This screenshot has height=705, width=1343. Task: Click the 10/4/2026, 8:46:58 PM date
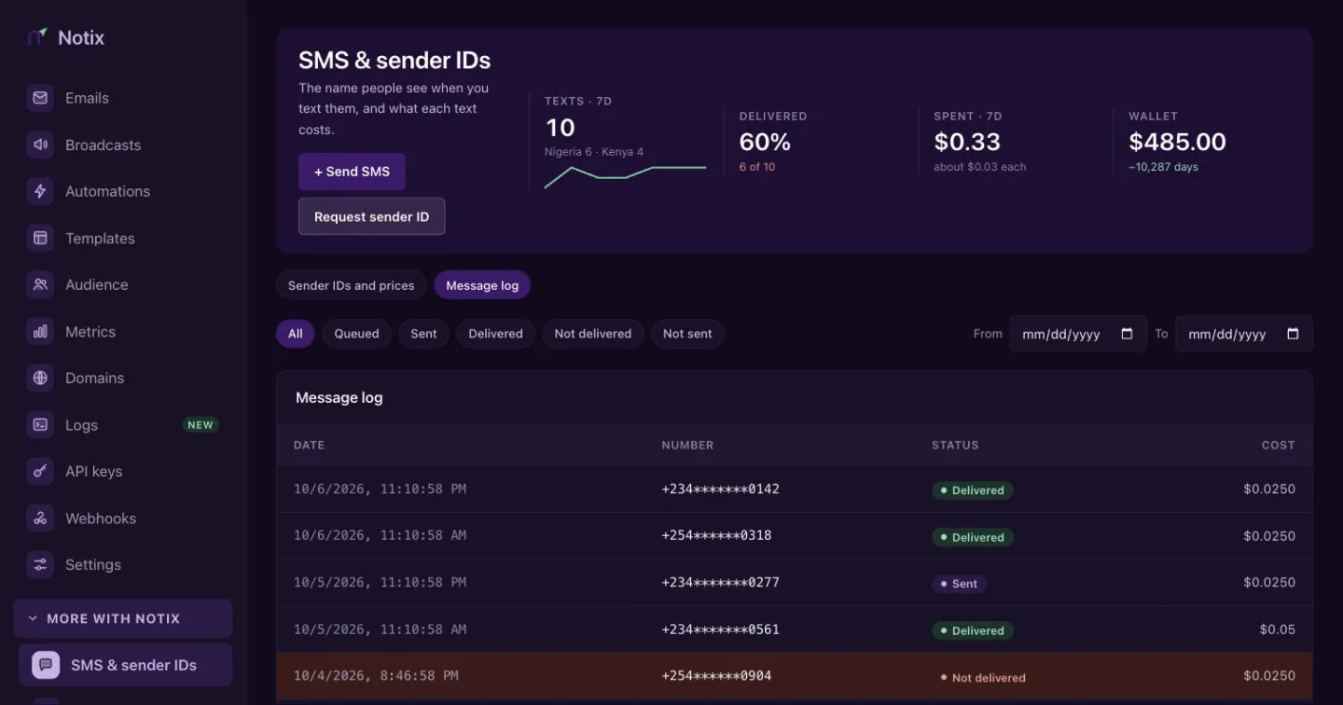click(376, 675)
